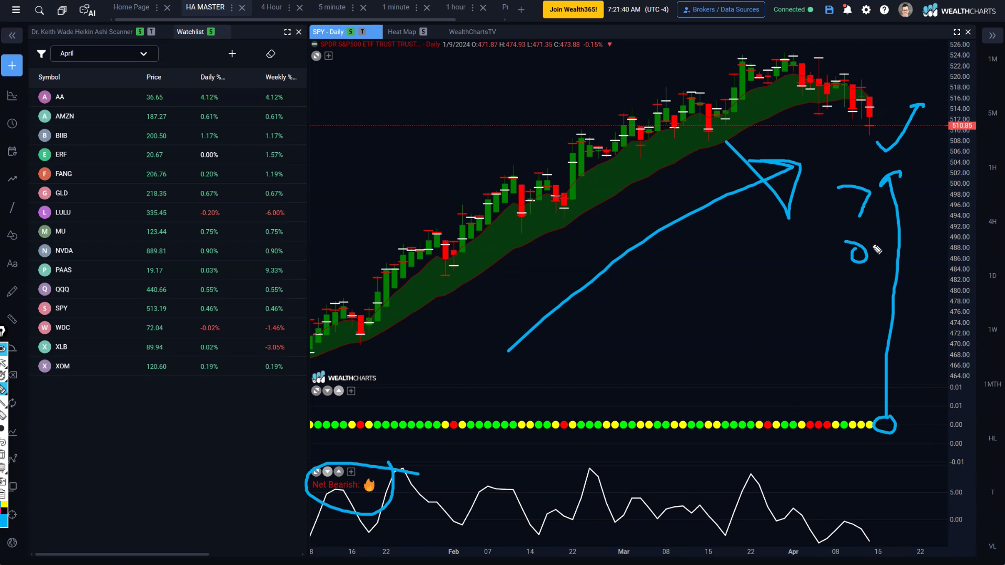This screenshot has width=1005, height=565.
Task: Open the chart type sidebar icon
Action: coord(12,96)
